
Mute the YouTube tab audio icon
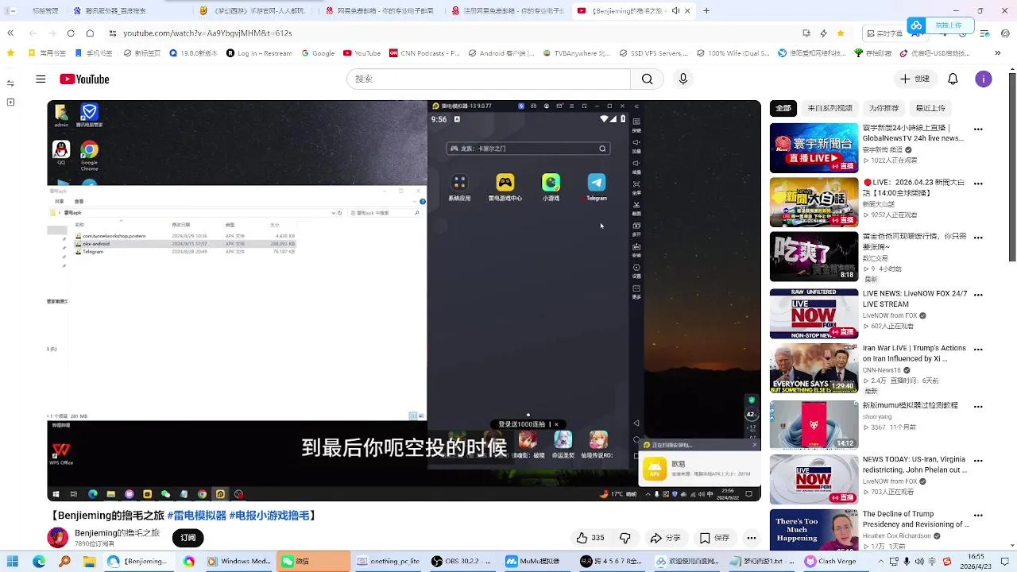coord(675,11)
